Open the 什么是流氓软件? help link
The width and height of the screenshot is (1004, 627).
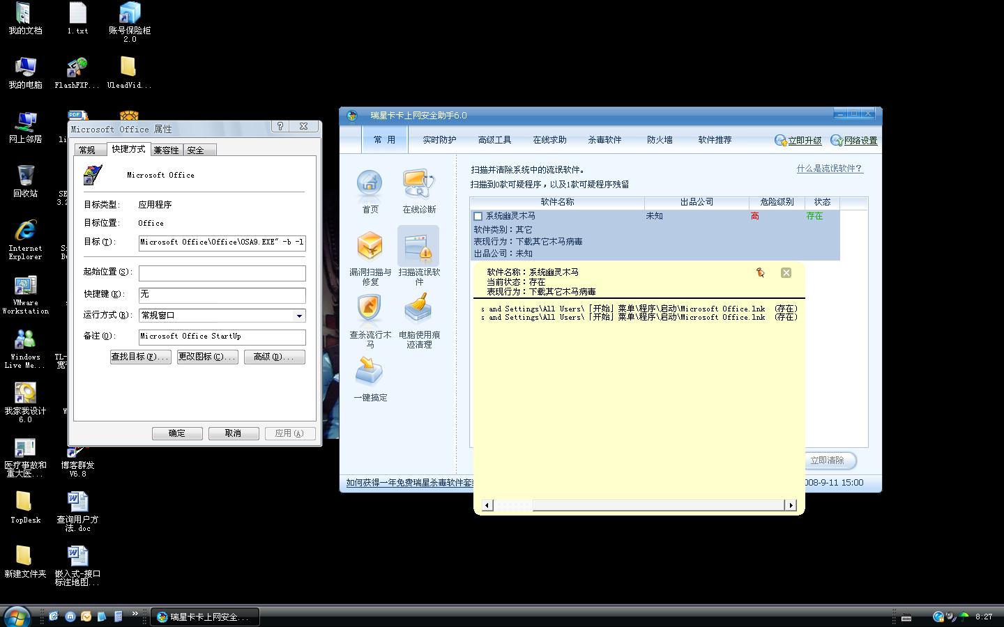coord(830,169)
